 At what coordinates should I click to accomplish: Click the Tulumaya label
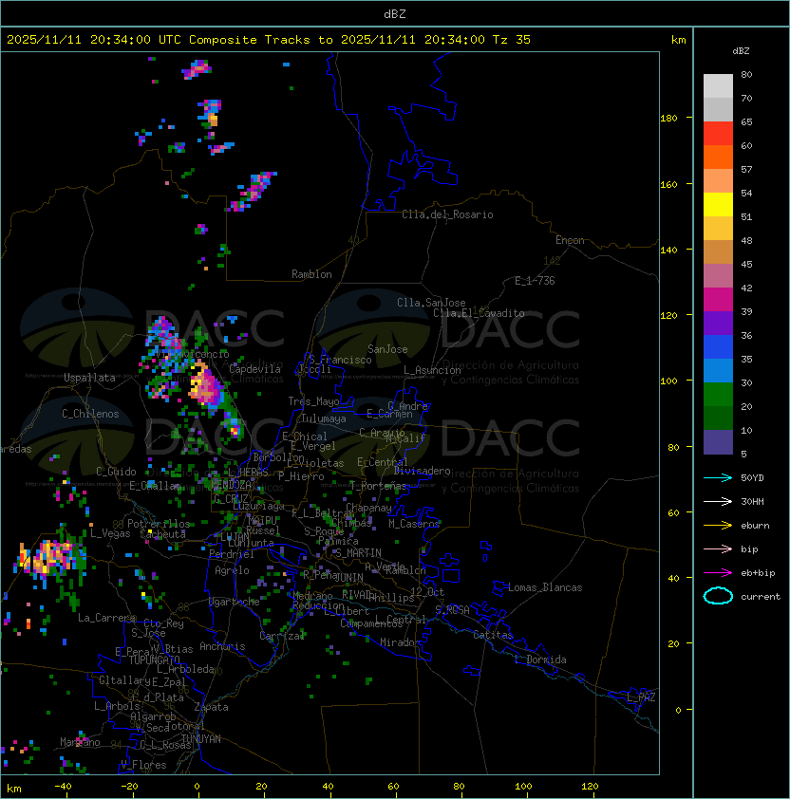coord(324,418)
